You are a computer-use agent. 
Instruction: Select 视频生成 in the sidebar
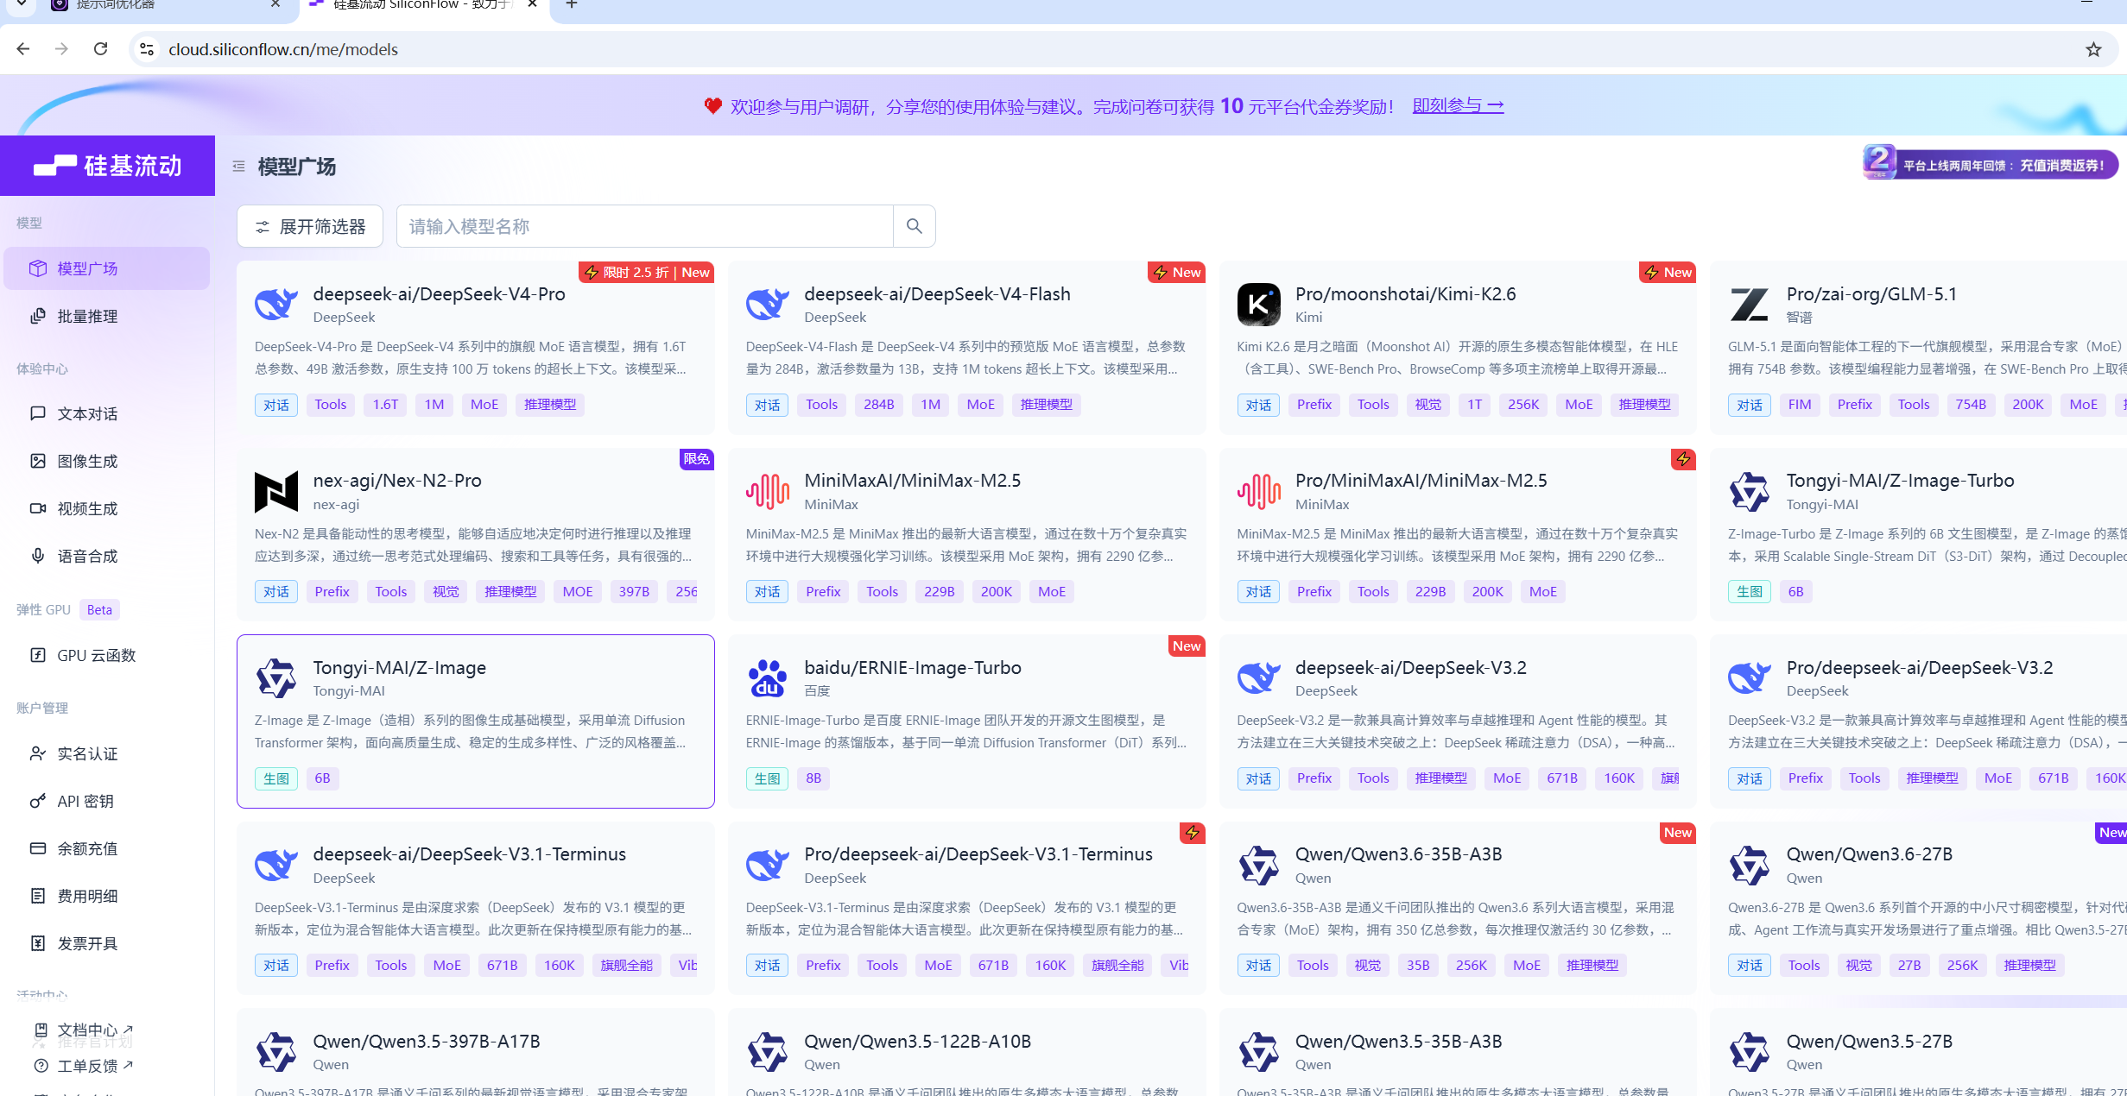click(x=107, y=508)
